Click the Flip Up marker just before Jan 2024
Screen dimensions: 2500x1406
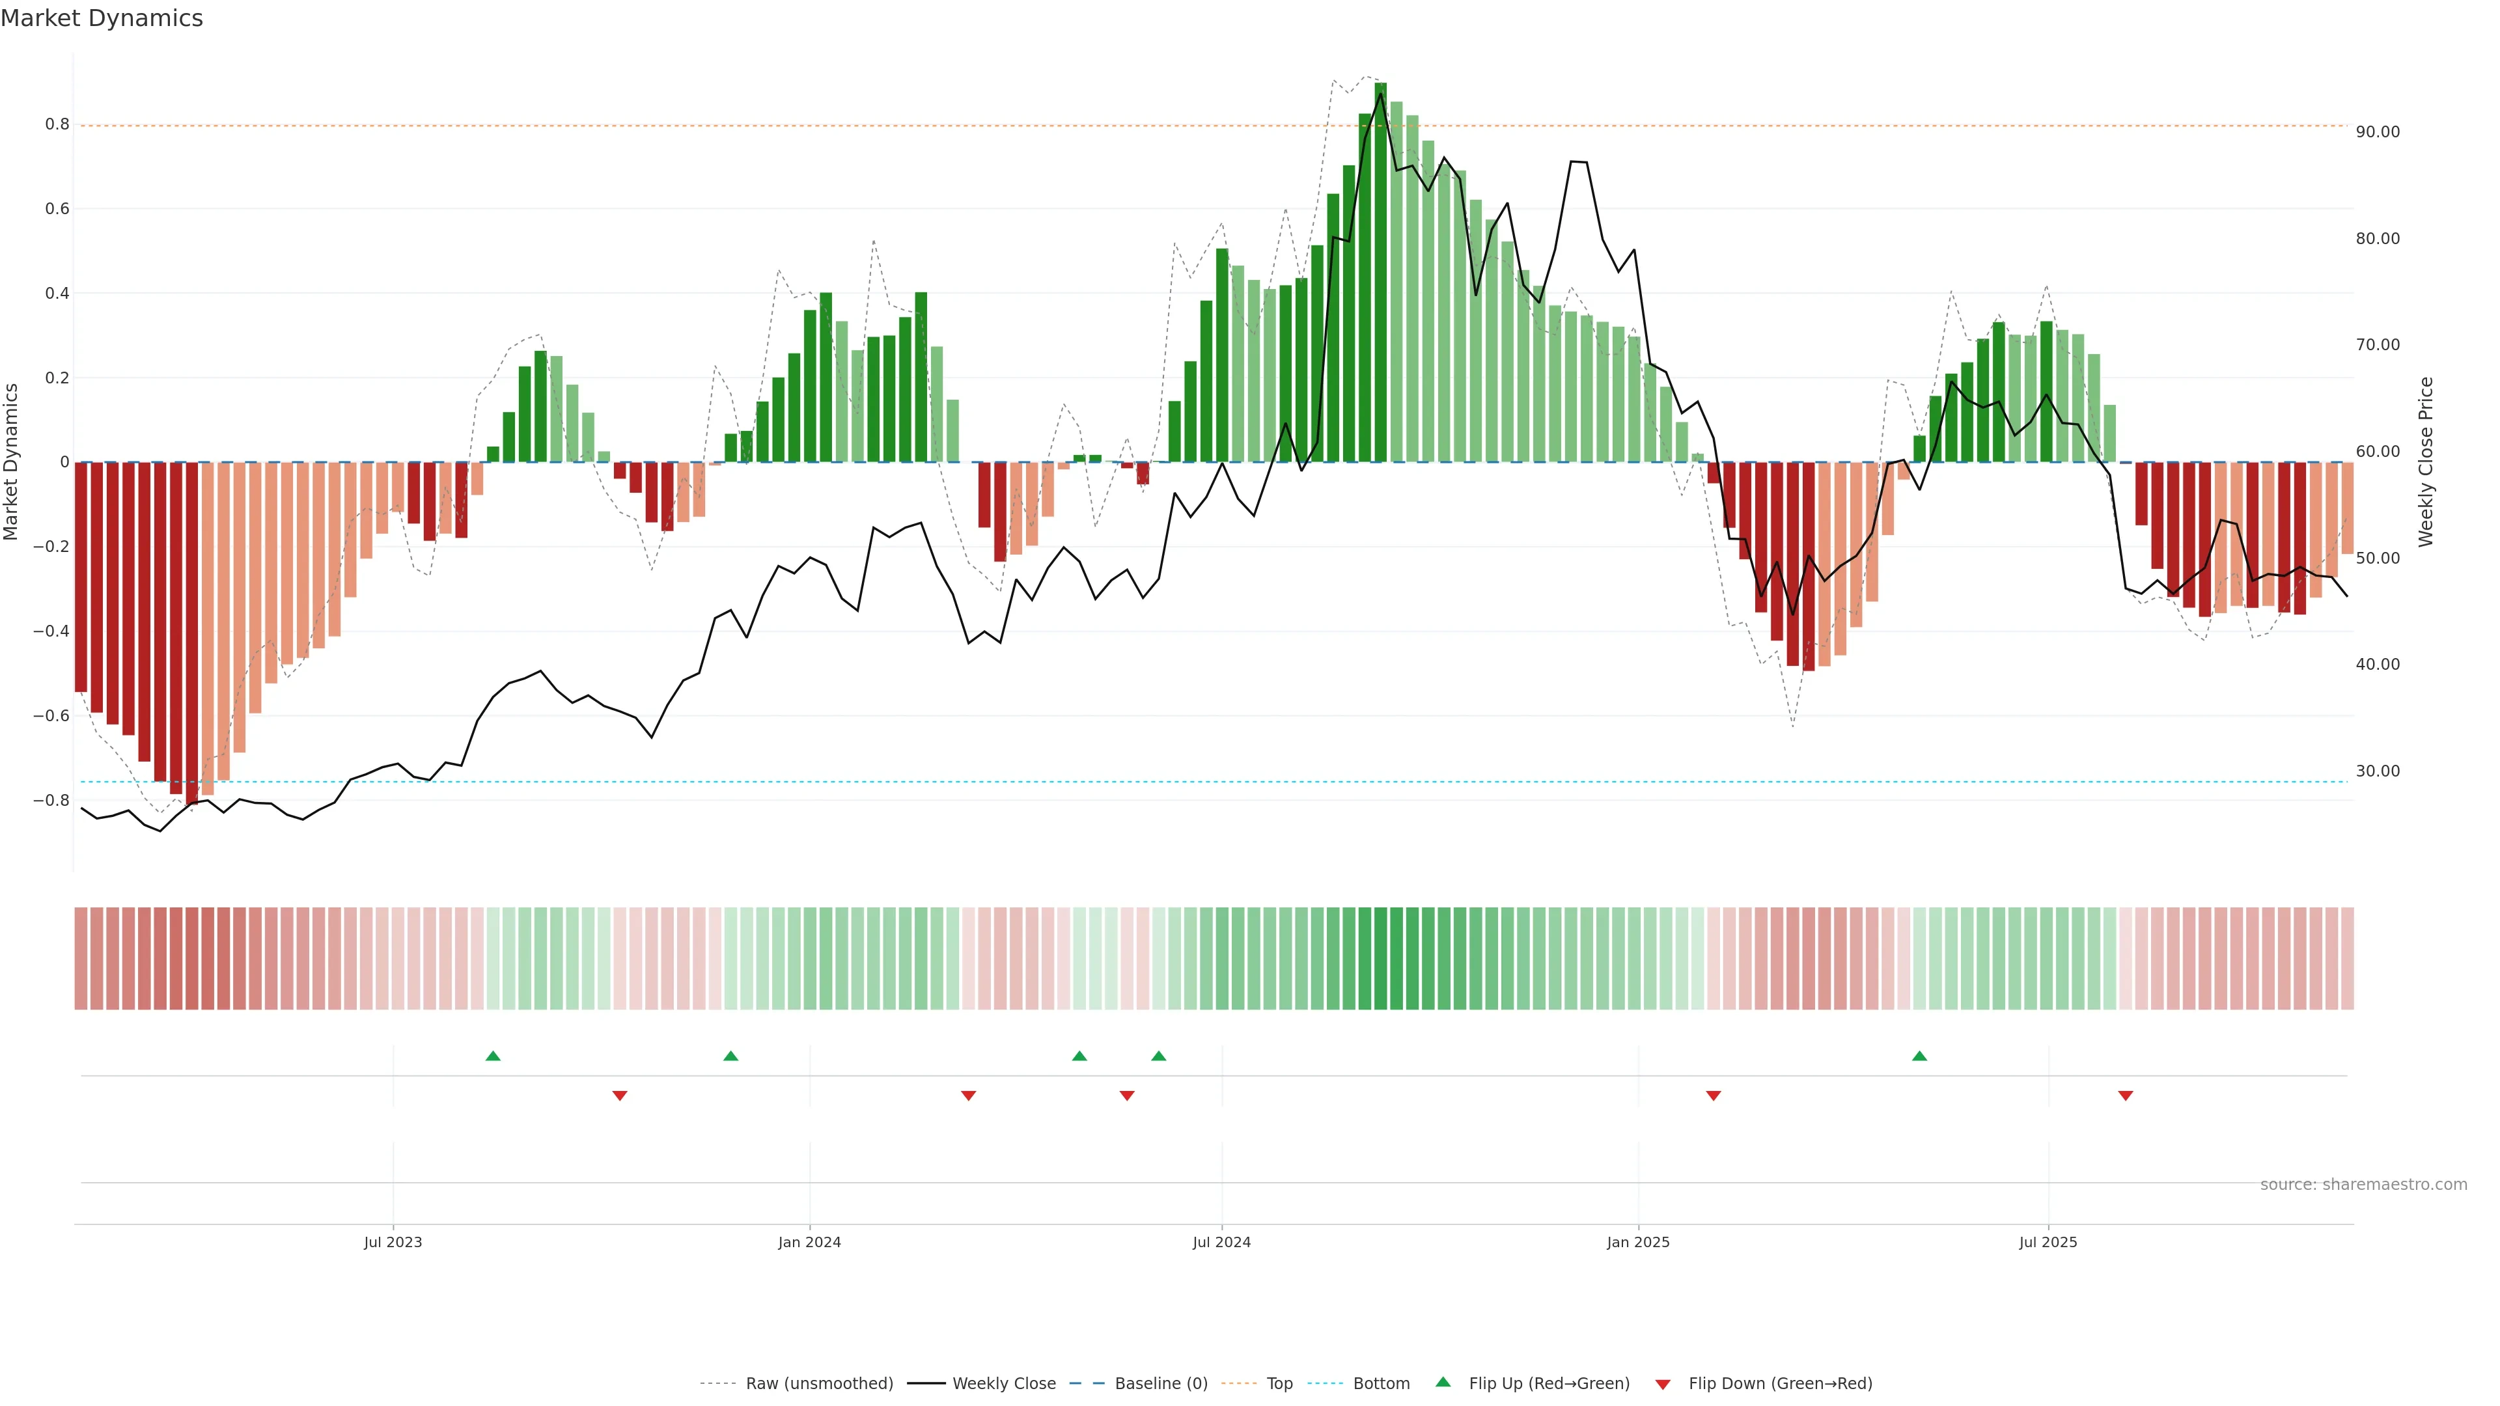[x=730, y=1056]
